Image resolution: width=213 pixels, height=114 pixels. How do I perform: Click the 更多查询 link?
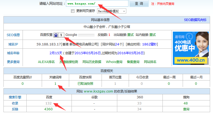pos(13,62)
